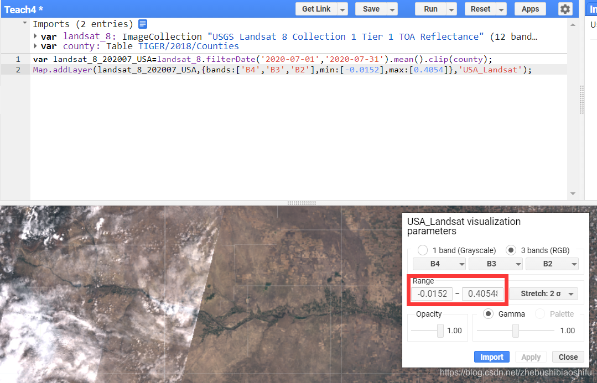The height and width of the screenshot is (383, 597).
Task: Open the settings gear in the top toolbar
Action: pyautogui.click(x=565, y=9)
